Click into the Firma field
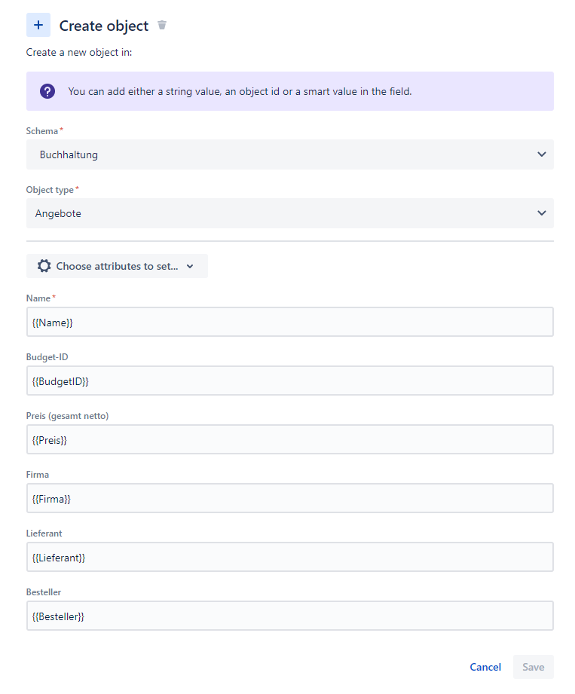 tap(290, 498)
